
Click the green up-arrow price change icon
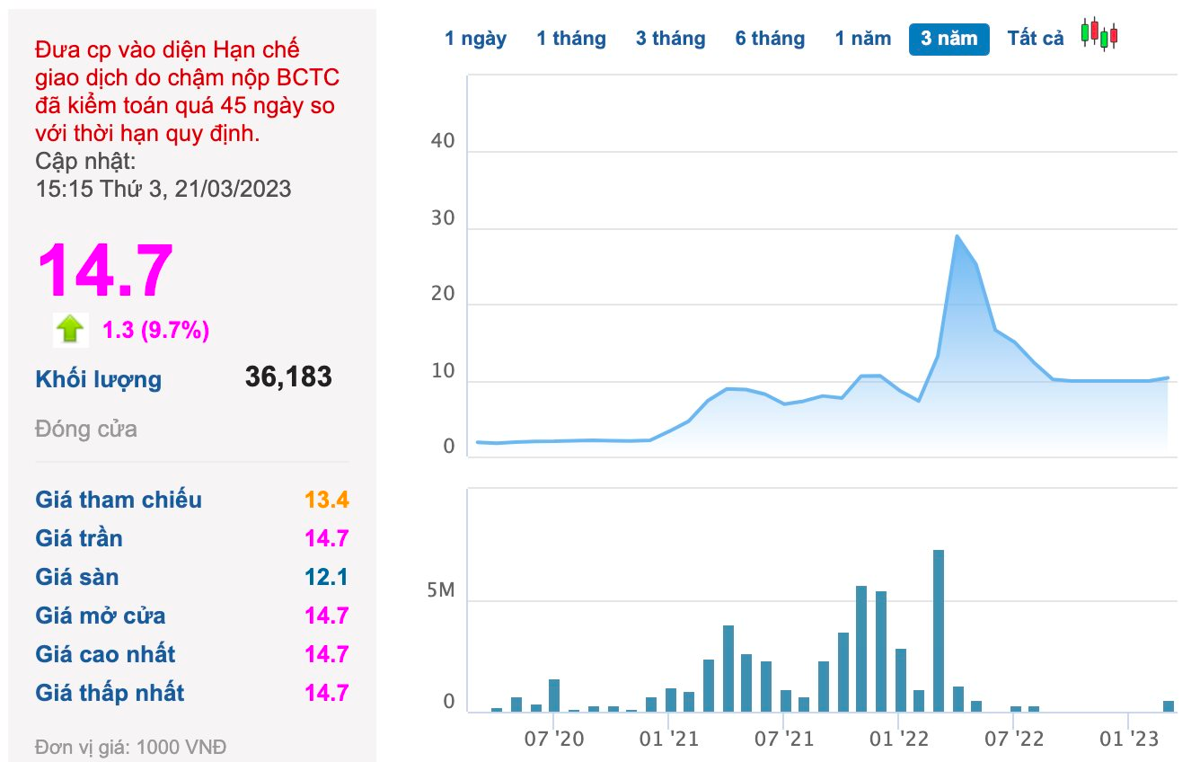[70, 331]
